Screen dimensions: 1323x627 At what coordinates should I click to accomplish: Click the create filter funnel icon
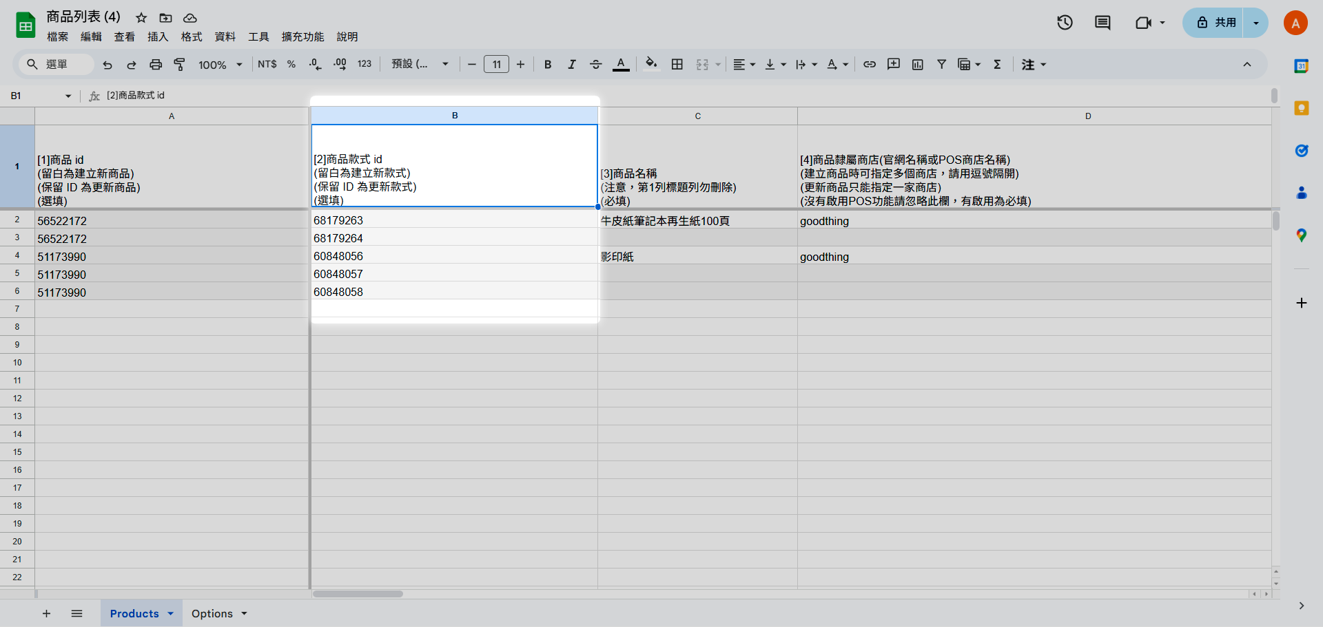click(941, 65)
